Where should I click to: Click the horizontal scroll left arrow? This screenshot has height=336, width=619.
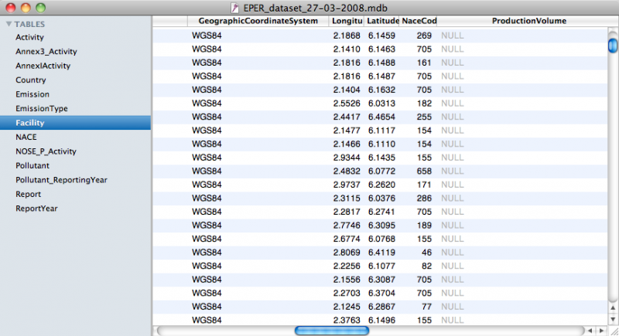tap(591, 331)
